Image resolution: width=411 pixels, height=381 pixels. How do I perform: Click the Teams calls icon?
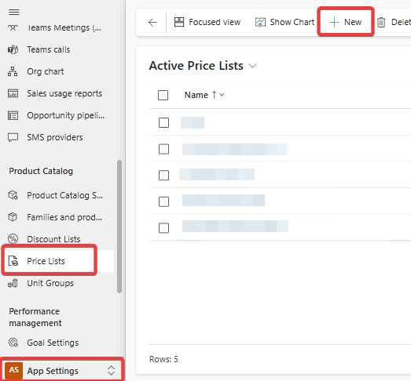(x=13, y=49)
